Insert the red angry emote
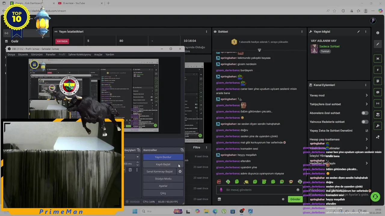 click(x=219, y=181)
